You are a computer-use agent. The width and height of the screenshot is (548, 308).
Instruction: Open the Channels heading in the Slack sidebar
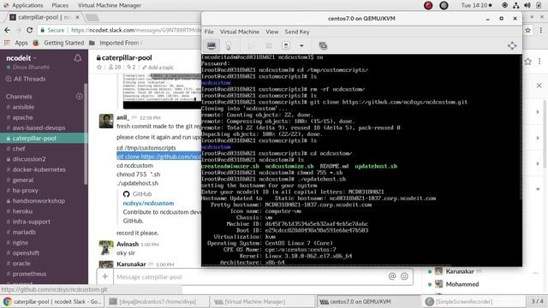pos(19,97)
